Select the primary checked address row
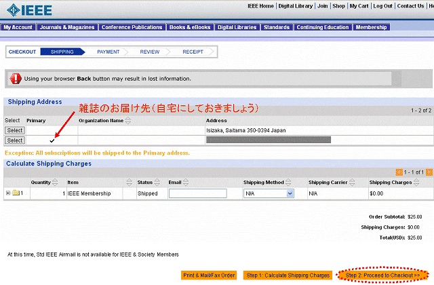The height and width of the screenshot is (285, 434). pyautogui.click(x=15, y=140)
